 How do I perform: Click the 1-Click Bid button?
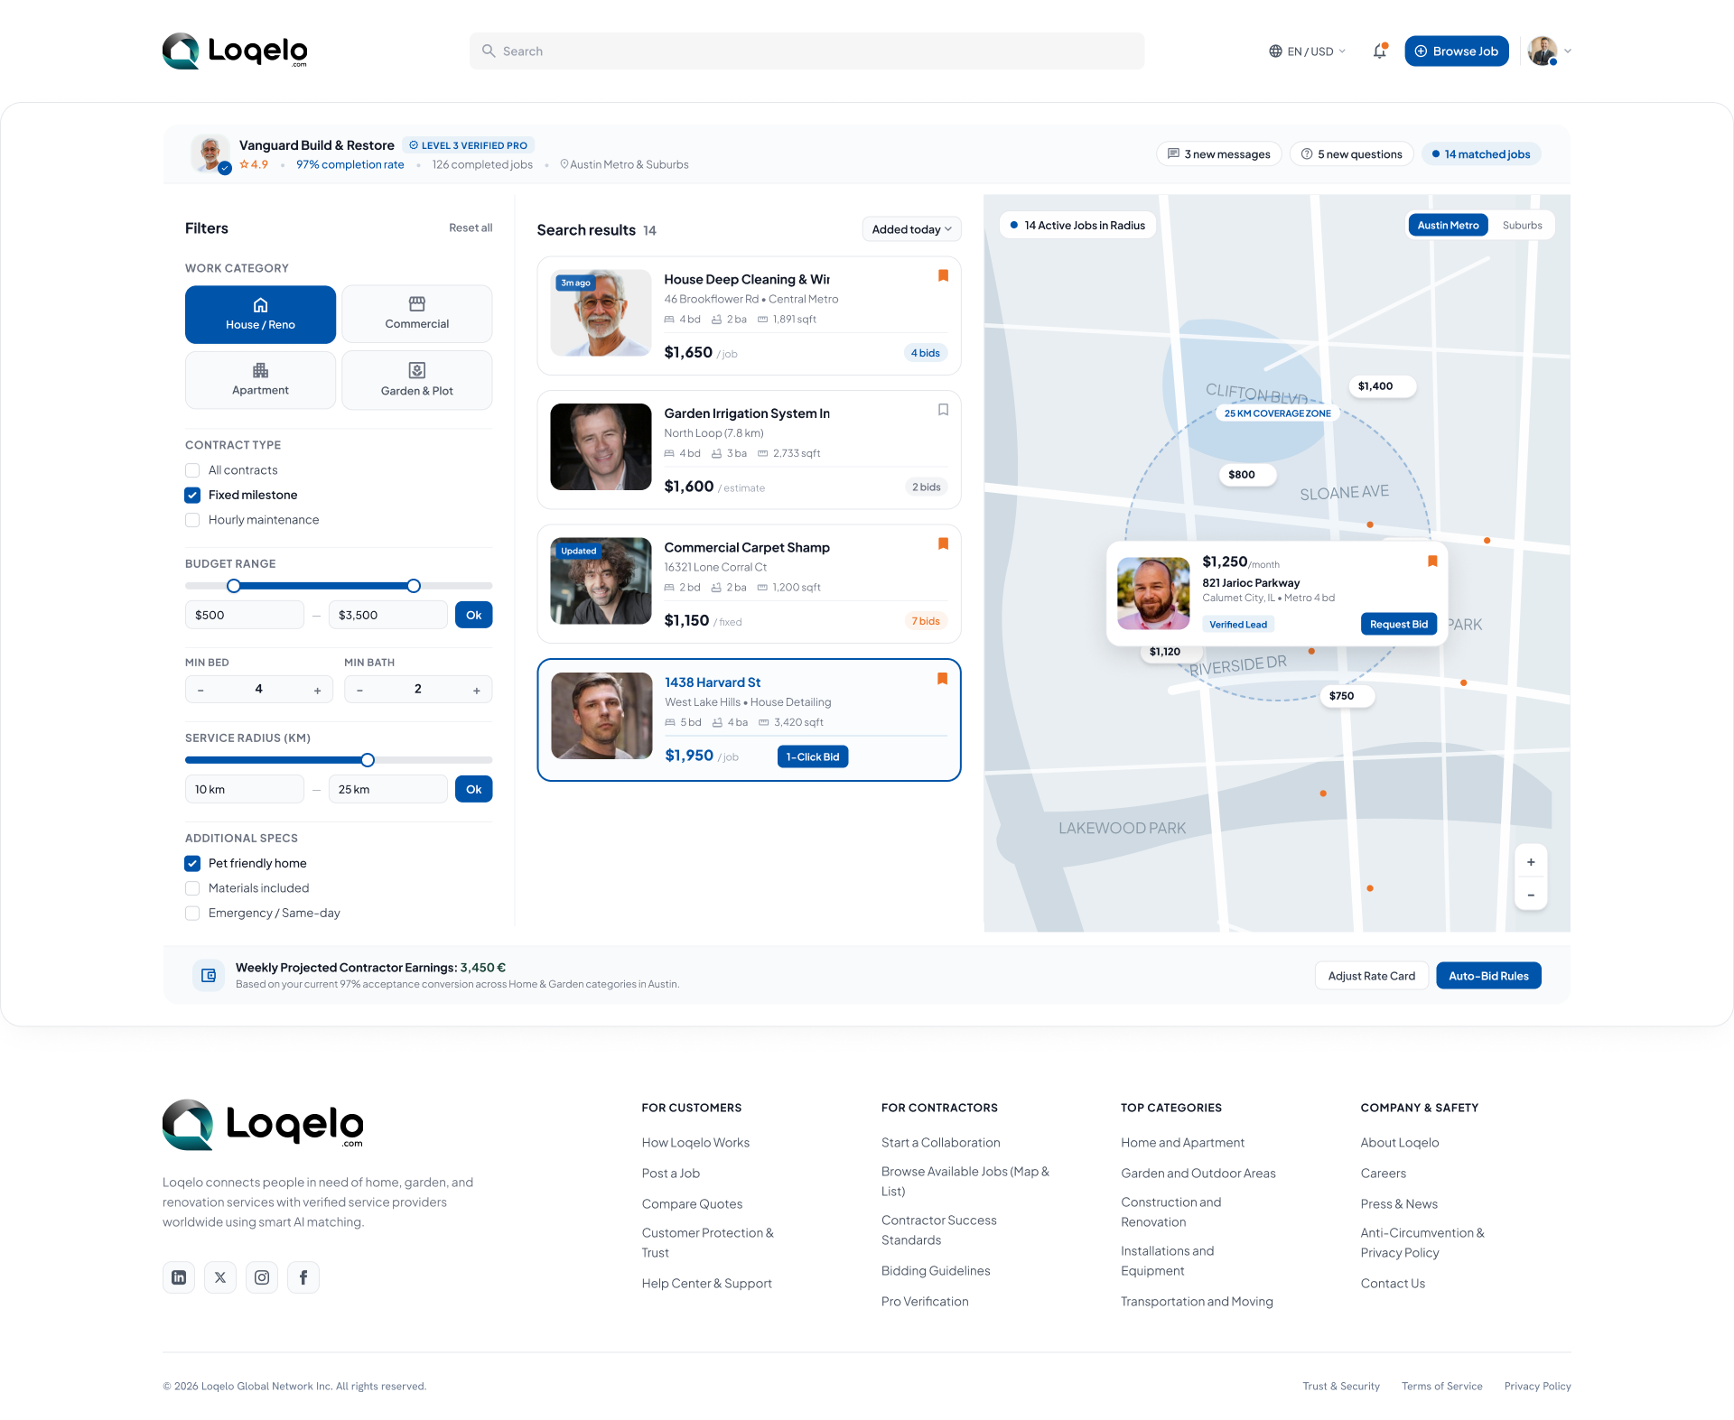pyautogui.click(x=813, y=757)
